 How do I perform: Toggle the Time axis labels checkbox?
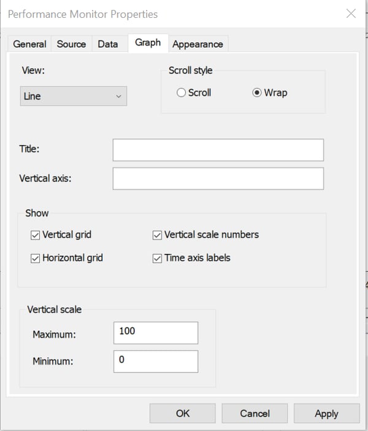click(x=157, y=258)
